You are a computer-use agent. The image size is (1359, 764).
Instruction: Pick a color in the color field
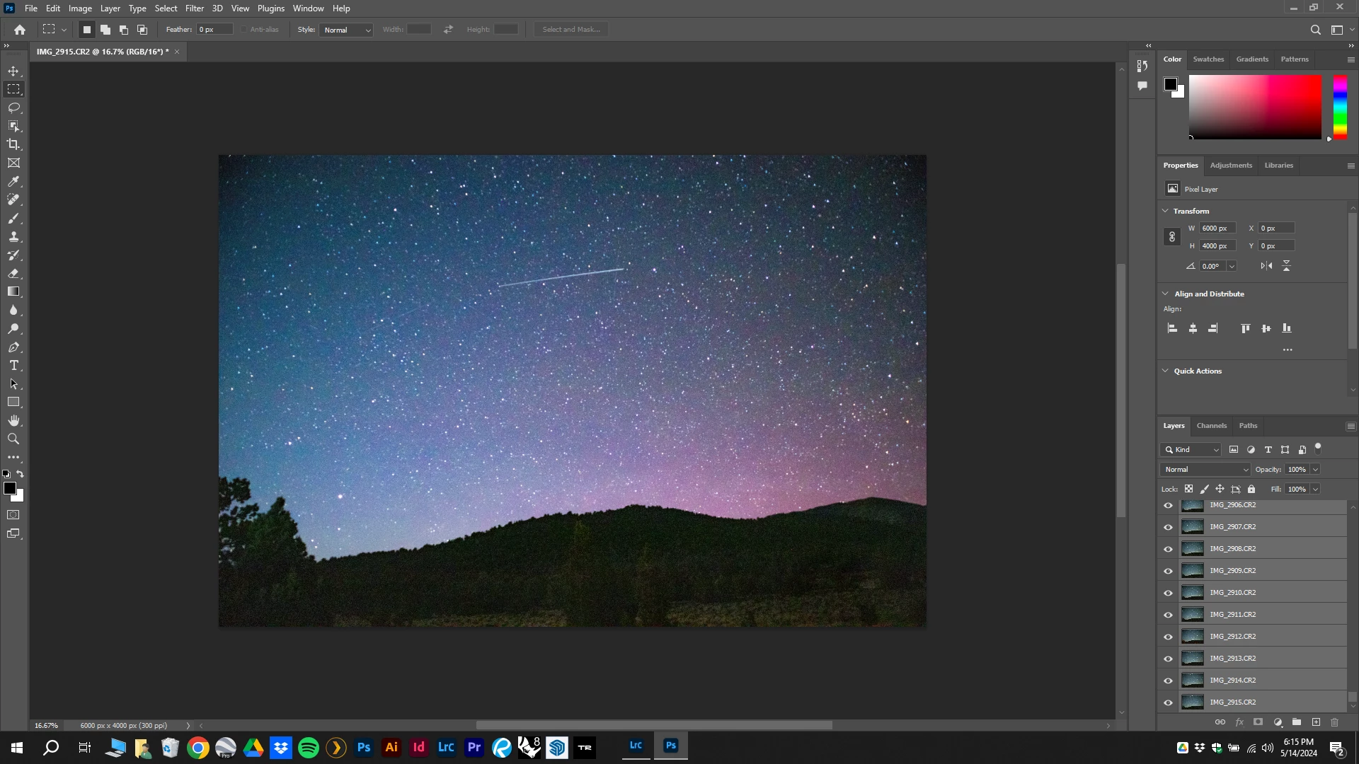click(1254, 107)
